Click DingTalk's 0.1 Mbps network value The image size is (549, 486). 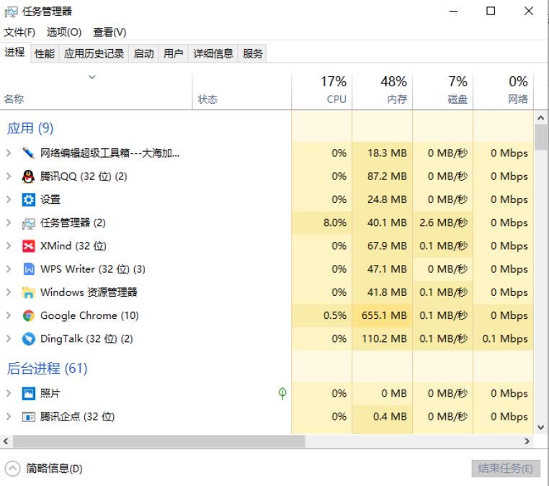click(505, 338)
